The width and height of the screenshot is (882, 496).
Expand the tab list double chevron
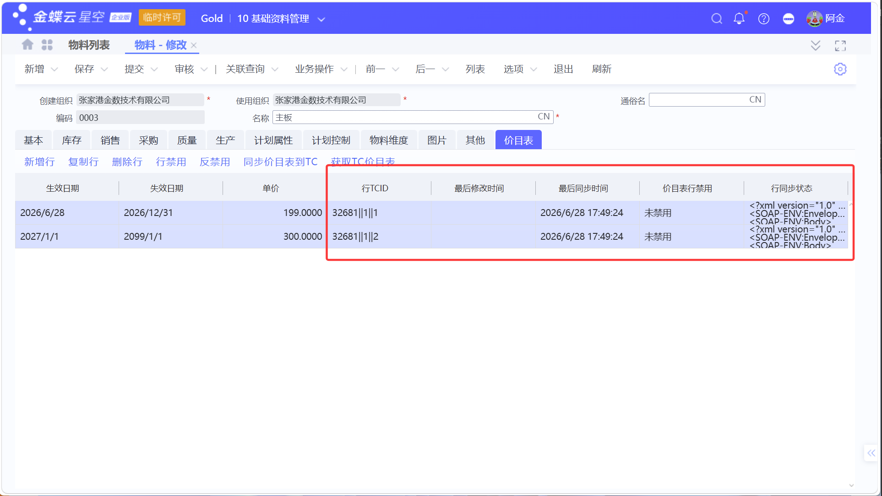coord(816,45)
